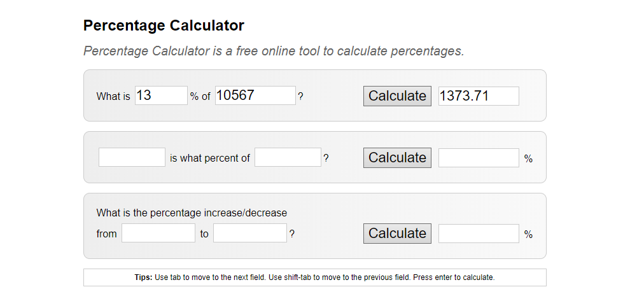Click the Percentage Calculator heading

(x=164, y=25)
